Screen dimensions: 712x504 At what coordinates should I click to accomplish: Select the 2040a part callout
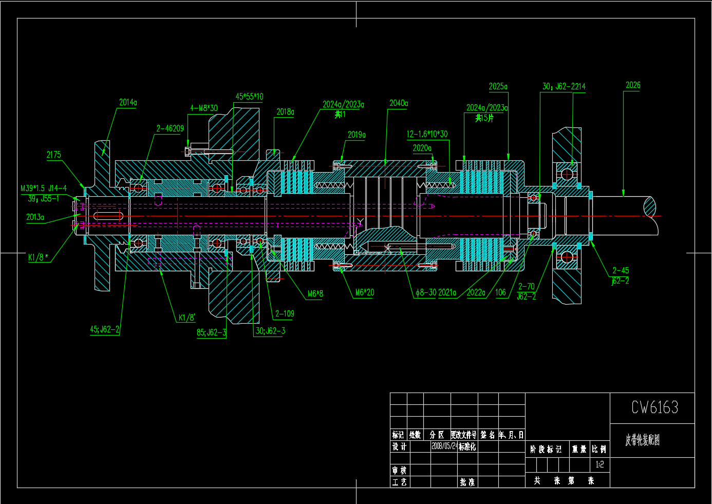point(399,103)
